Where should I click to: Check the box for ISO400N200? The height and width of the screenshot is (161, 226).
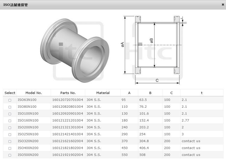10,148
